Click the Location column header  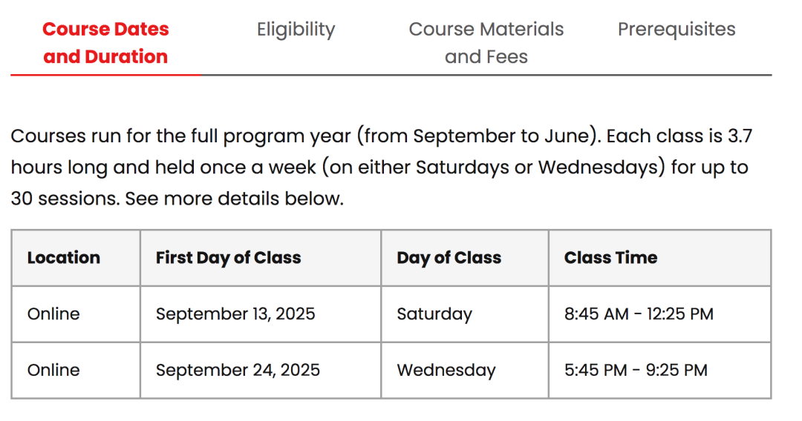pos(63,258)
